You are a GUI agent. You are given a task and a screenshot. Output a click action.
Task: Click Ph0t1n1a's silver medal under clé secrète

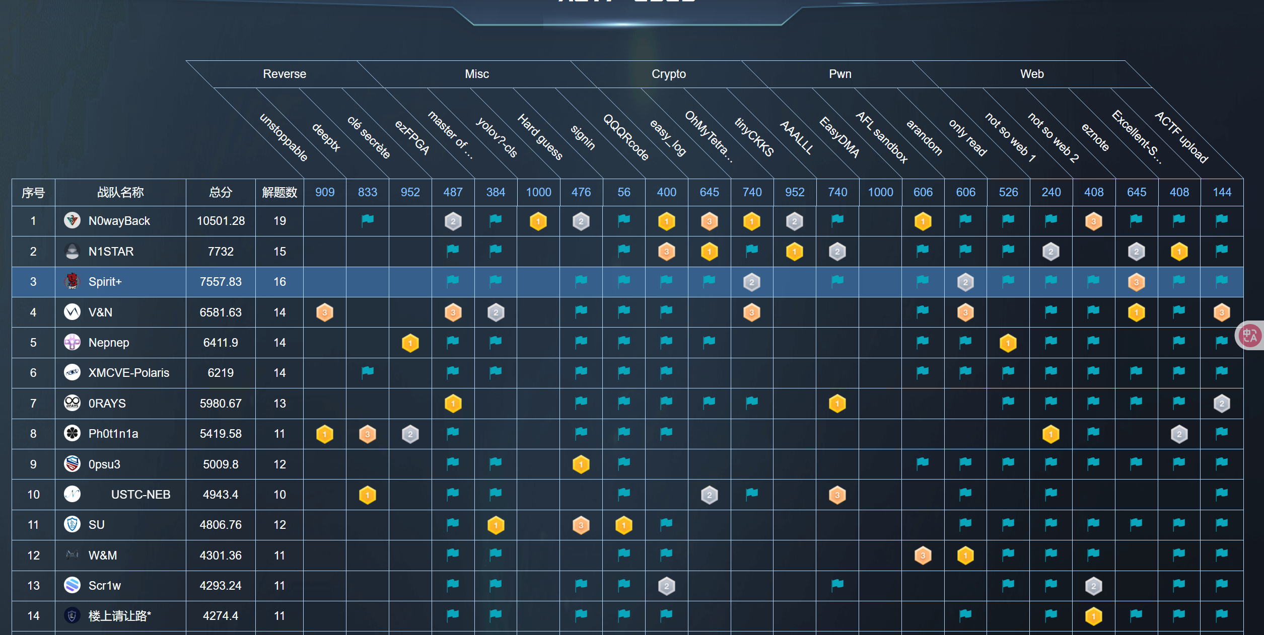pyautogui.click(x=410, y=434)
